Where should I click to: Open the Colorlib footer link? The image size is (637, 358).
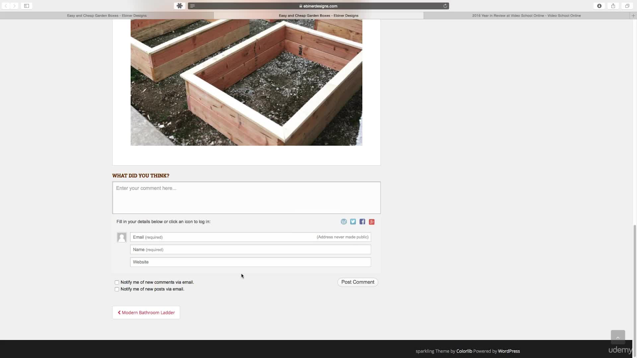tap(464, 351)
